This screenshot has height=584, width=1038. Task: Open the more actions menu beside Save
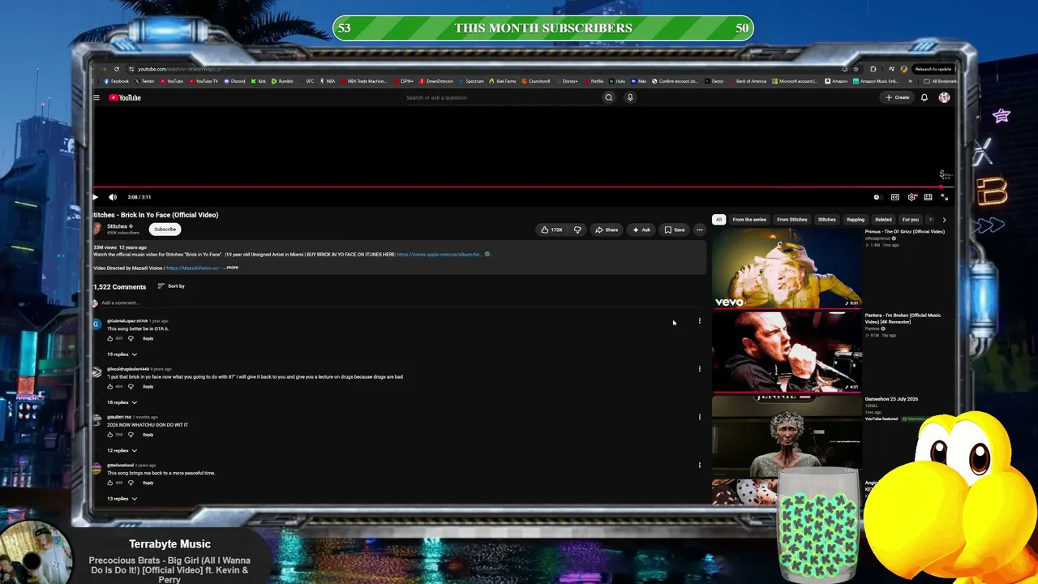point(699,230)
